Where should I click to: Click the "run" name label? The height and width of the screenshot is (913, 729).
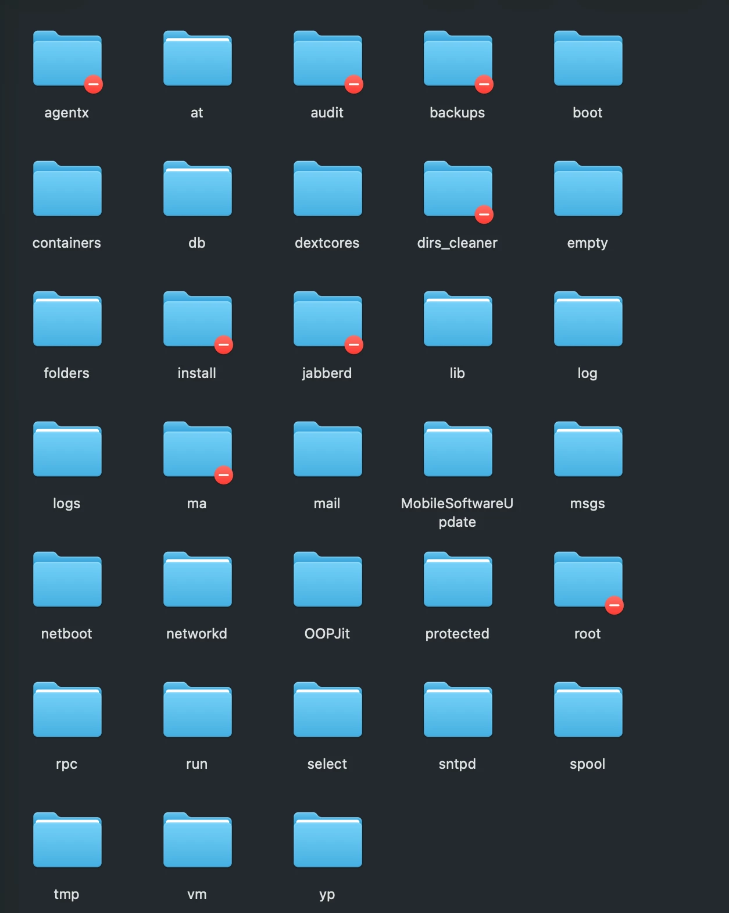(x=197, y=764)
